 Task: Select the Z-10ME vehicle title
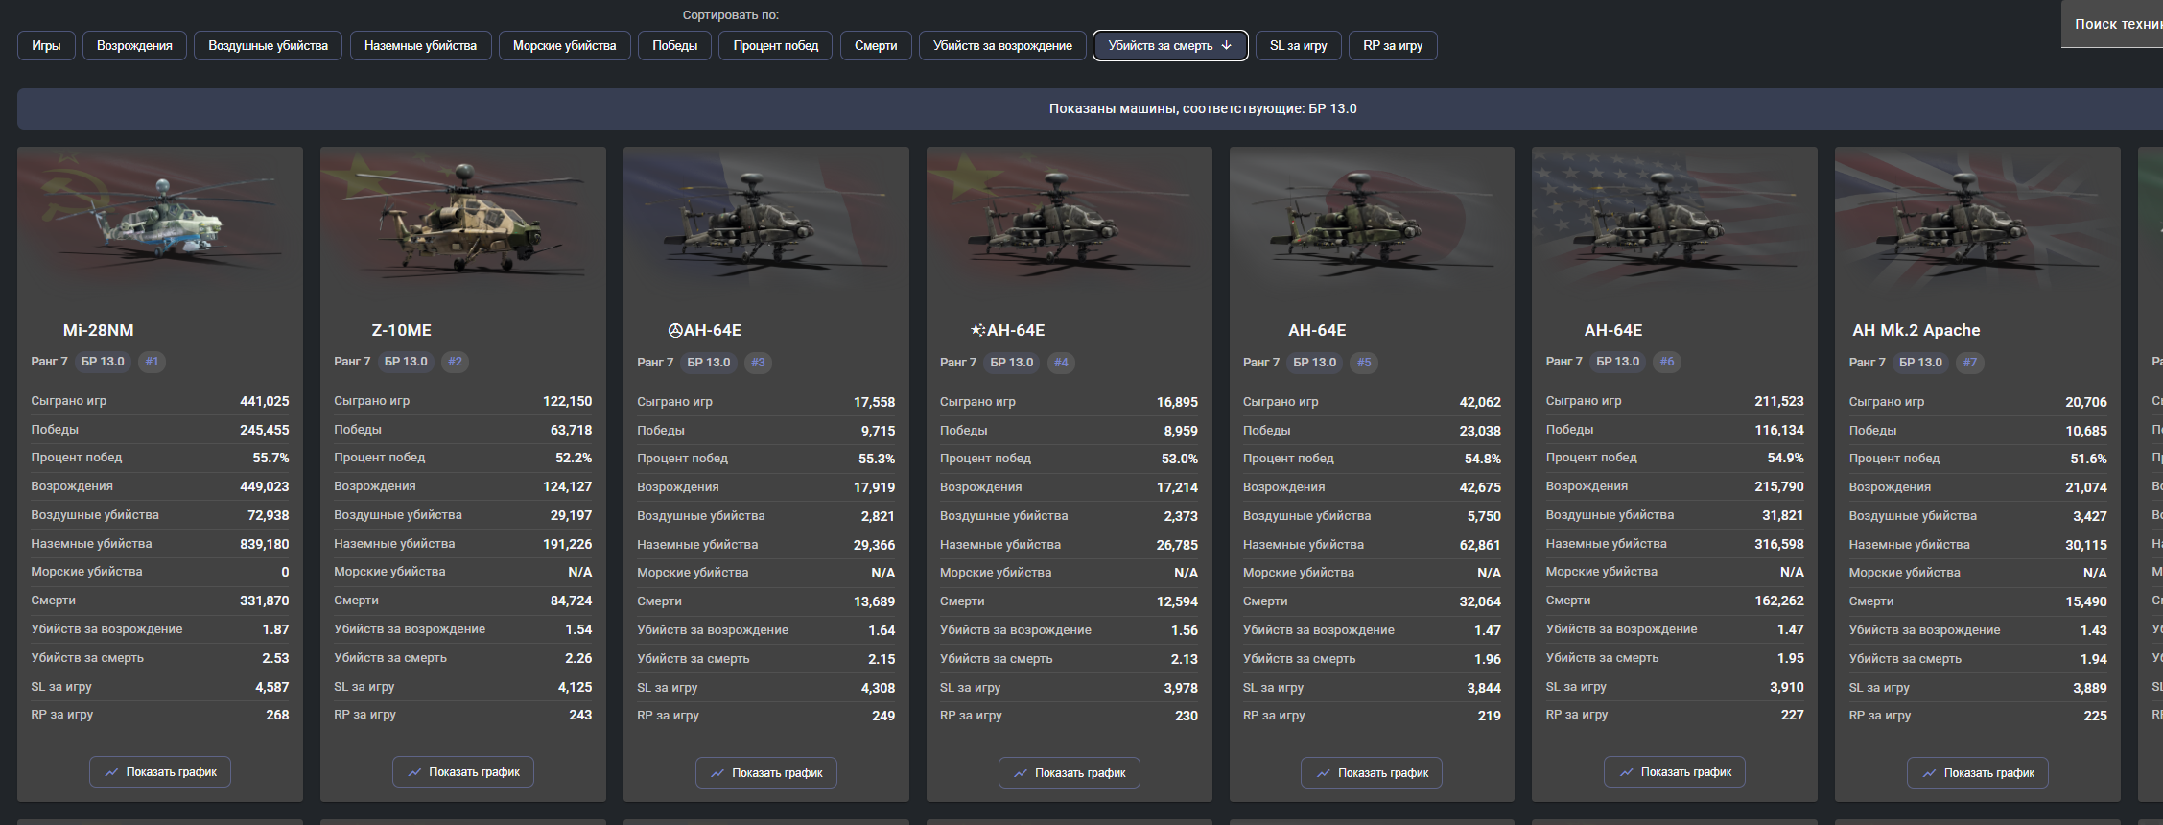click(x=401, y=330)
